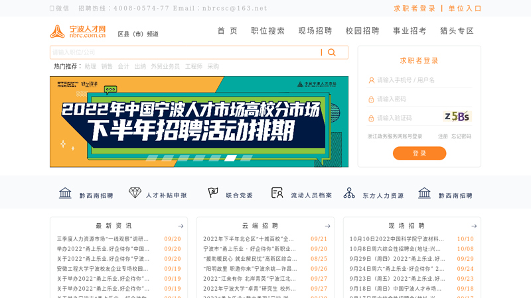Click 单位入口 link in top bar

(465, 9)
